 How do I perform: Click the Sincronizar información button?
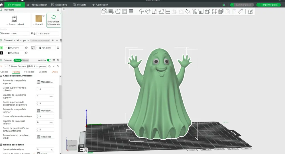54,20
